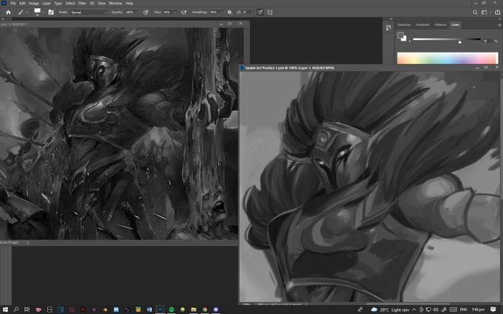Open the History panel icon
The height and width of the screenshot is (314, 503).
[x=388, y=28]
